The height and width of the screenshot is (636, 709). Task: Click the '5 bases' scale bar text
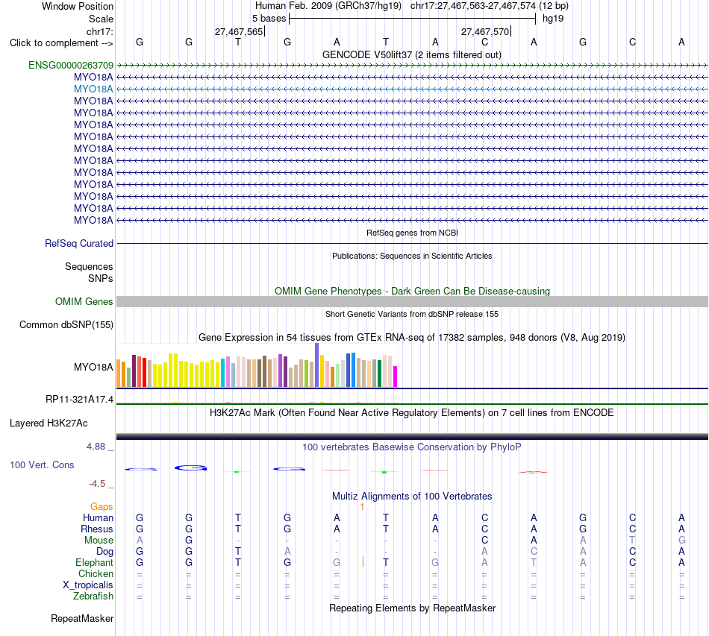(x=269, y=19)
